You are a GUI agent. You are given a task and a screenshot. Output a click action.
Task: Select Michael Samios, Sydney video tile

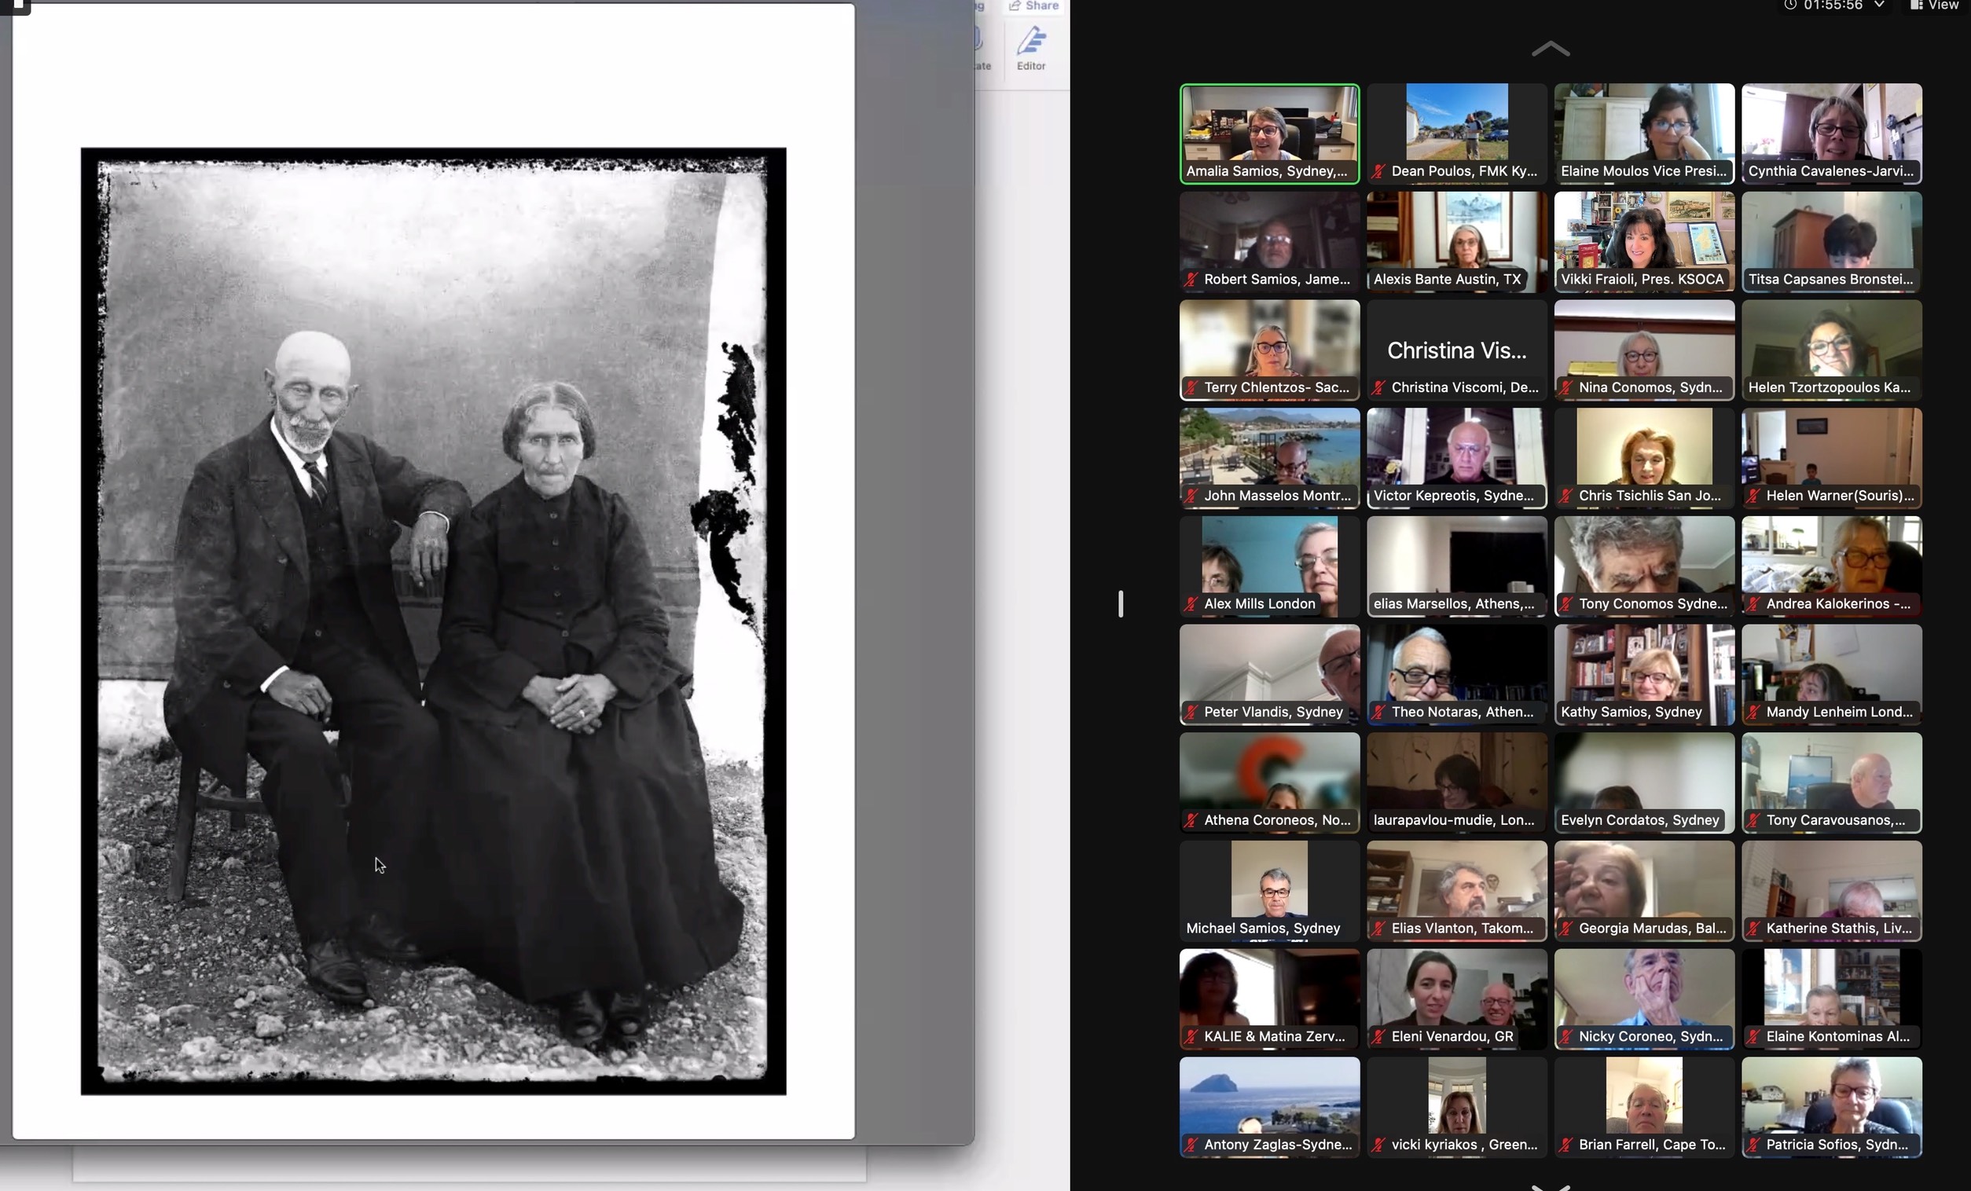tap(1268, 884)
